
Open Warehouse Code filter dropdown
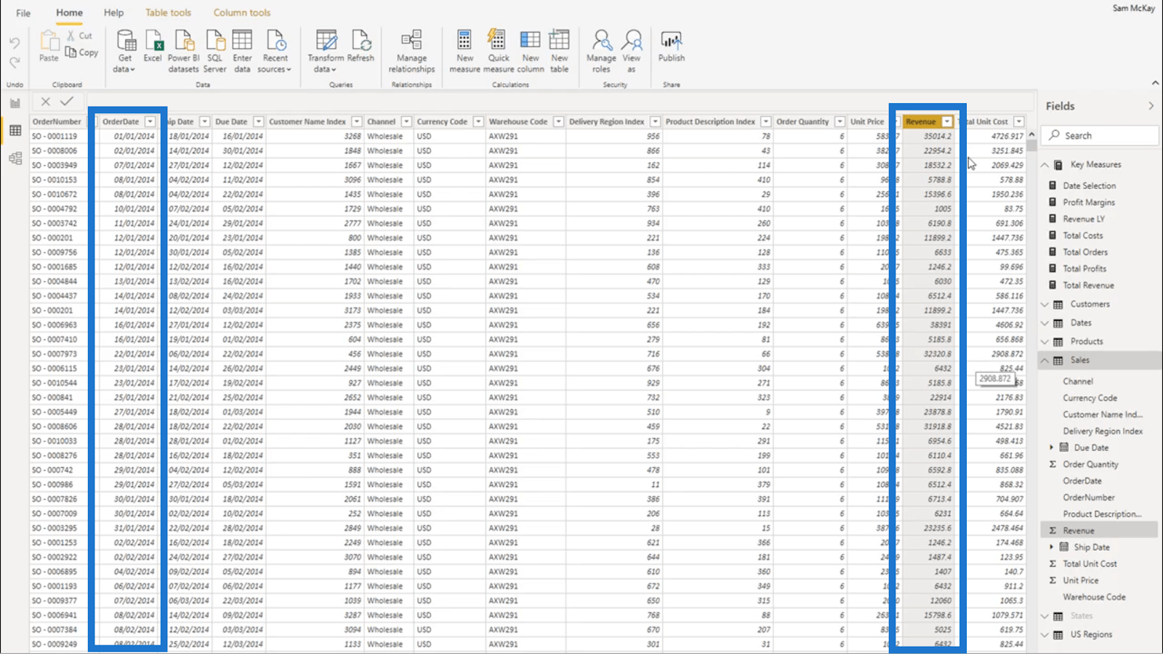coord(558,121)
